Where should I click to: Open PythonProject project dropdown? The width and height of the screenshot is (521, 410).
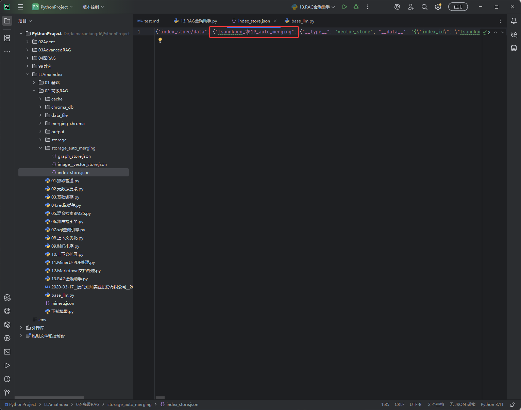pos(52,7)
